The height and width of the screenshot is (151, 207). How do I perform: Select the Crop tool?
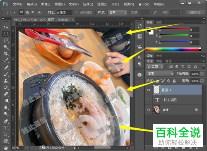pos(6,54)
